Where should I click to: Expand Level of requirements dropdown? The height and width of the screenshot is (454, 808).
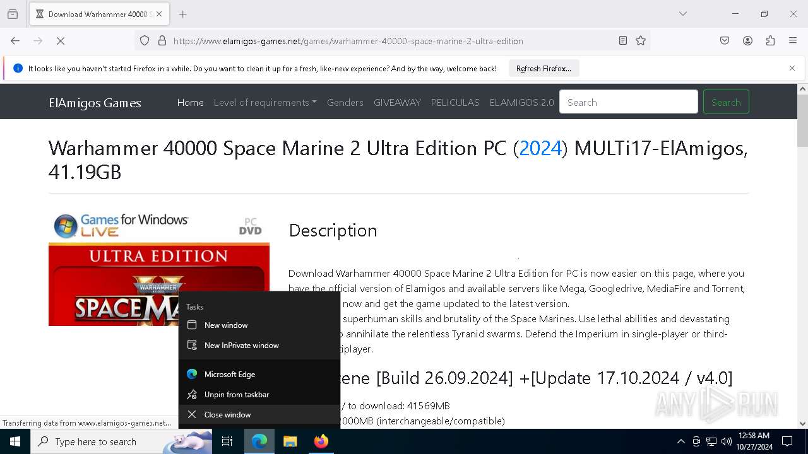click(x=265, y=102)
